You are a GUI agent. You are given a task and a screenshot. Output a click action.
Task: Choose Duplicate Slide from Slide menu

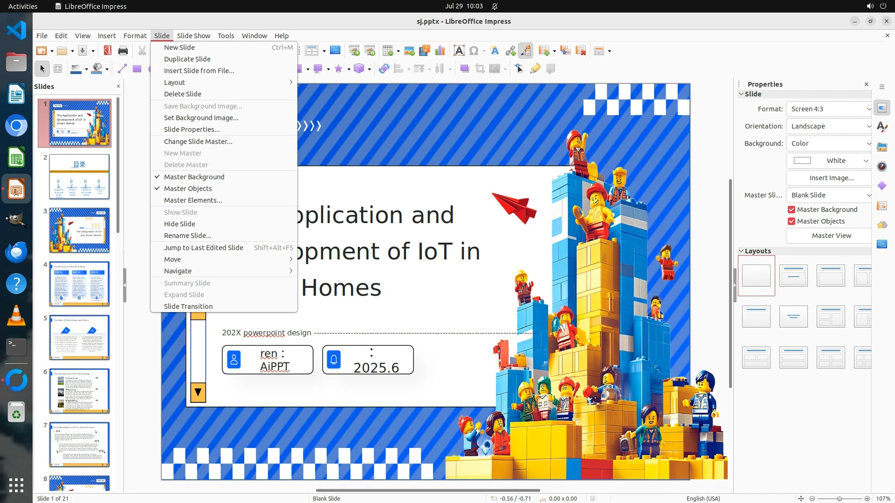coord(187,59)
